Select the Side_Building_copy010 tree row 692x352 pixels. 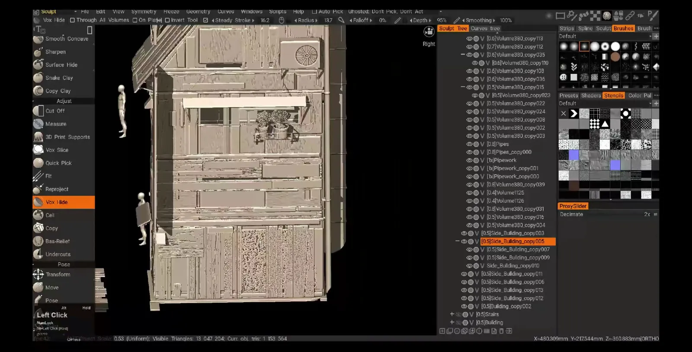513,266
